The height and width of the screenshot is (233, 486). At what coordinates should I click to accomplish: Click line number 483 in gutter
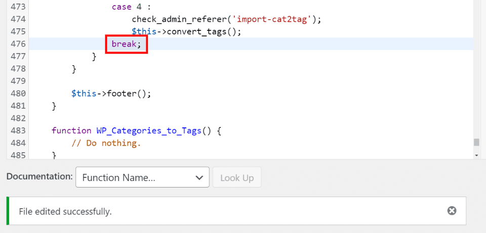18,131
